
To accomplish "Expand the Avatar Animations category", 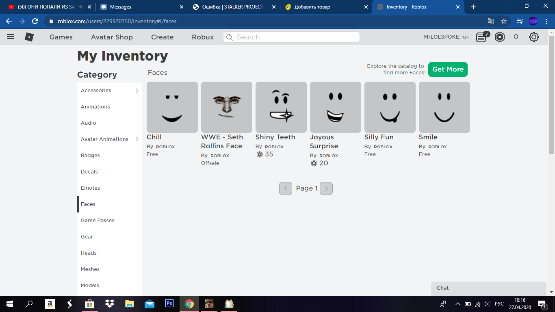I will 137,139.
